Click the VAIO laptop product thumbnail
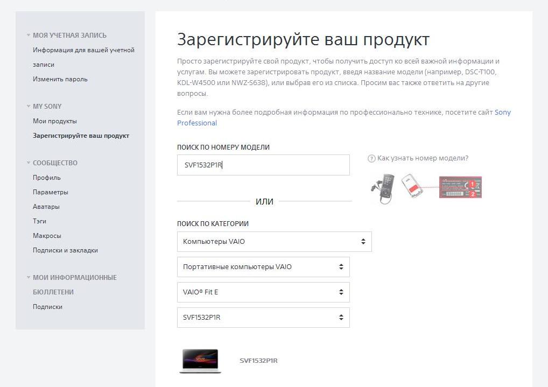This screenshot has width=548, height=387. pyautogui.click(x=200, y=361)
